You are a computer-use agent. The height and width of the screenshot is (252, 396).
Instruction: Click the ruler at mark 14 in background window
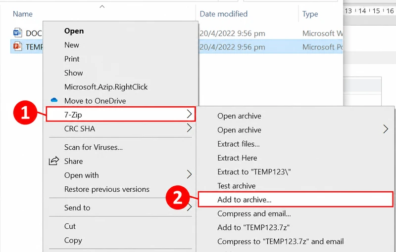362,11
